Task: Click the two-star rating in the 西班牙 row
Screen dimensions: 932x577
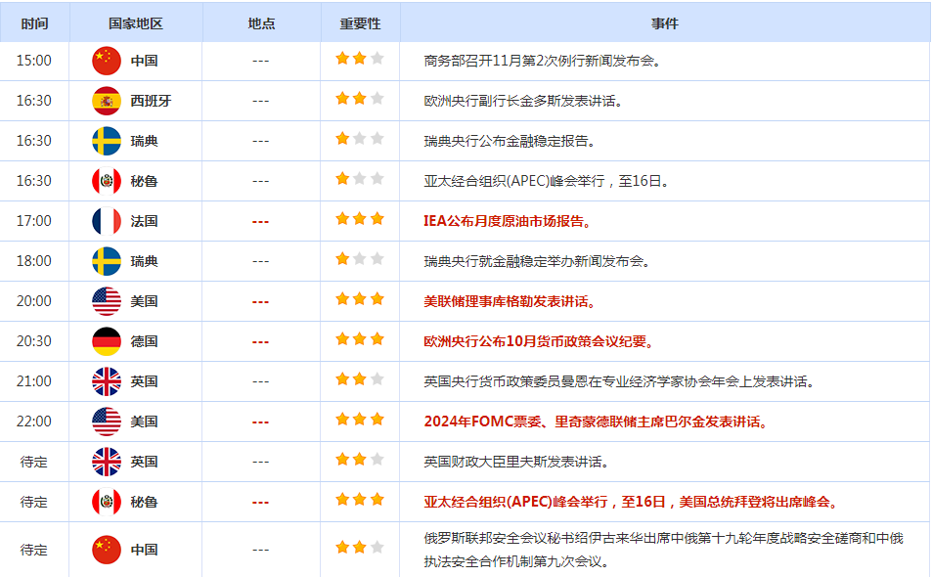Action: tap(360, 99)
